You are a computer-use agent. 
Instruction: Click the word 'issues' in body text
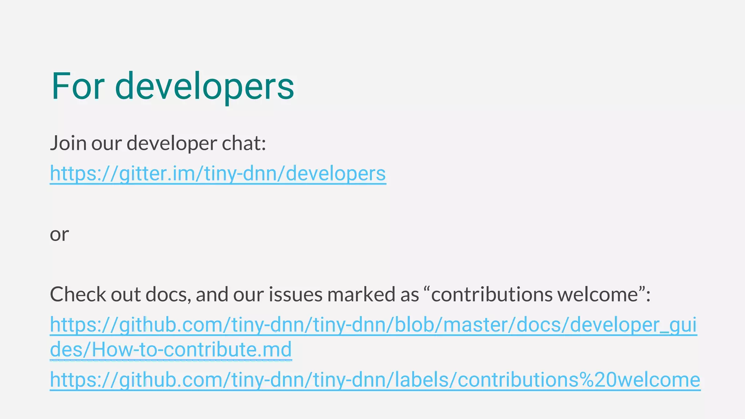click(x=295, y=294)
